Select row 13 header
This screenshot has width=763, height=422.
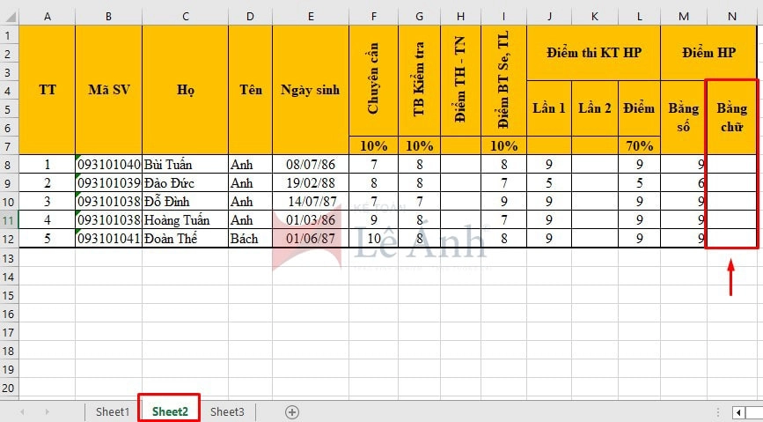click(9, 257)
